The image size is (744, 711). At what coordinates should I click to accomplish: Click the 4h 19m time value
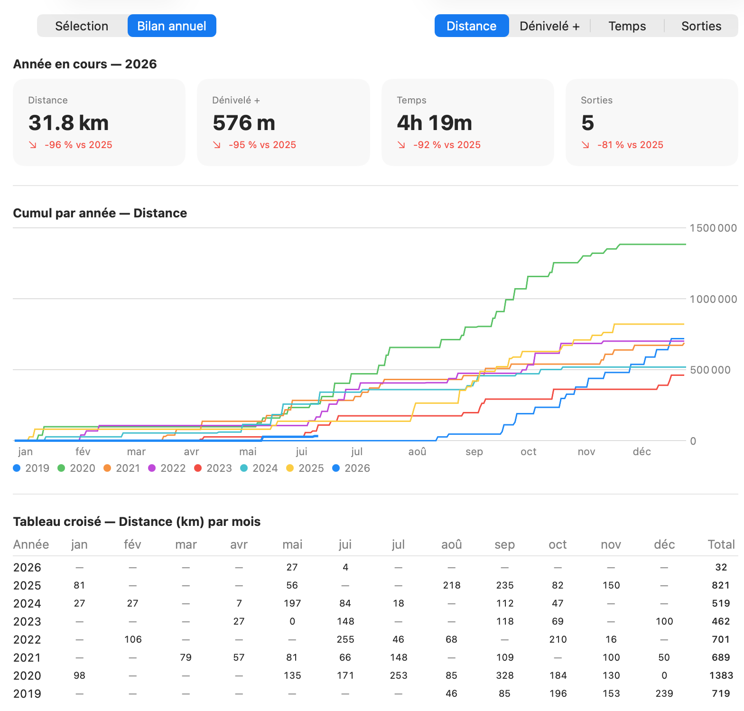point(435,123)
